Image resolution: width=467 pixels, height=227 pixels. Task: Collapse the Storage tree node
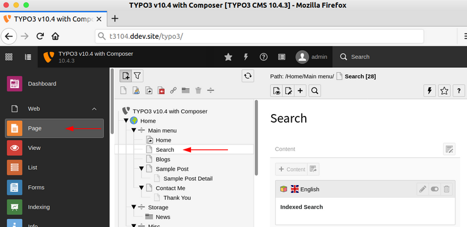pos(134,207)
